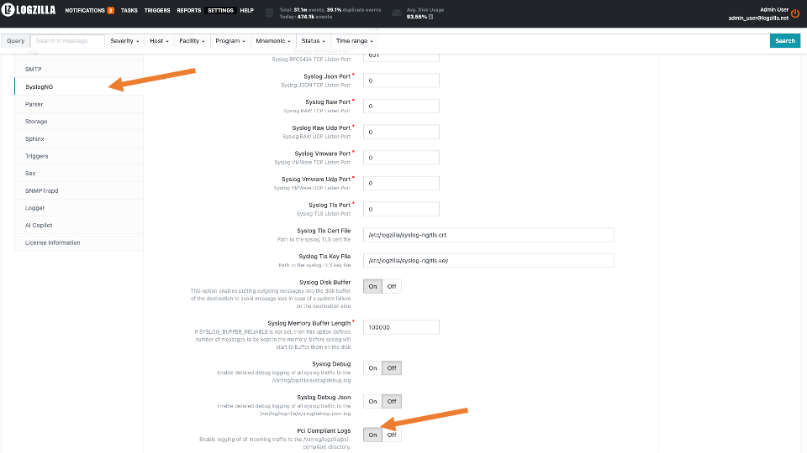Click the Syslog Raw Udp Port field

[401, 132]
